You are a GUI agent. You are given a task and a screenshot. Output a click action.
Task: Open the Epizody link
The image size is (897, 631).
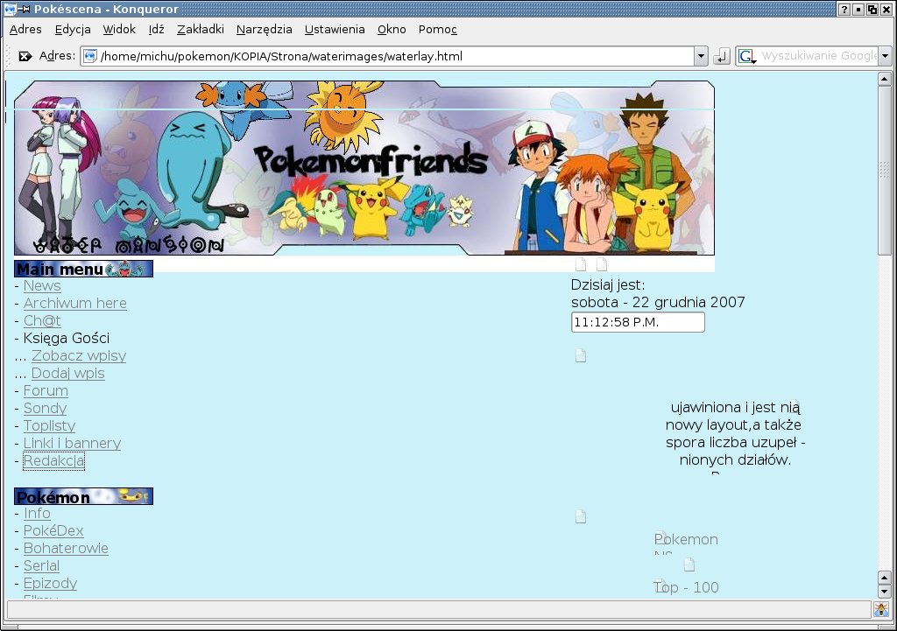50,583
